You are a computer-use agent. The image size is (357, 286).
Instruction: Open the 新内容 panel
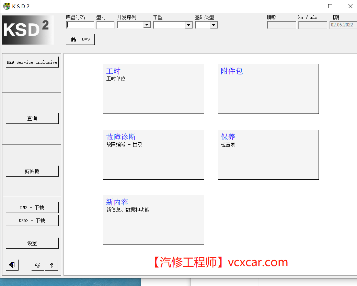pyautogui.click(x=153, y=219)
